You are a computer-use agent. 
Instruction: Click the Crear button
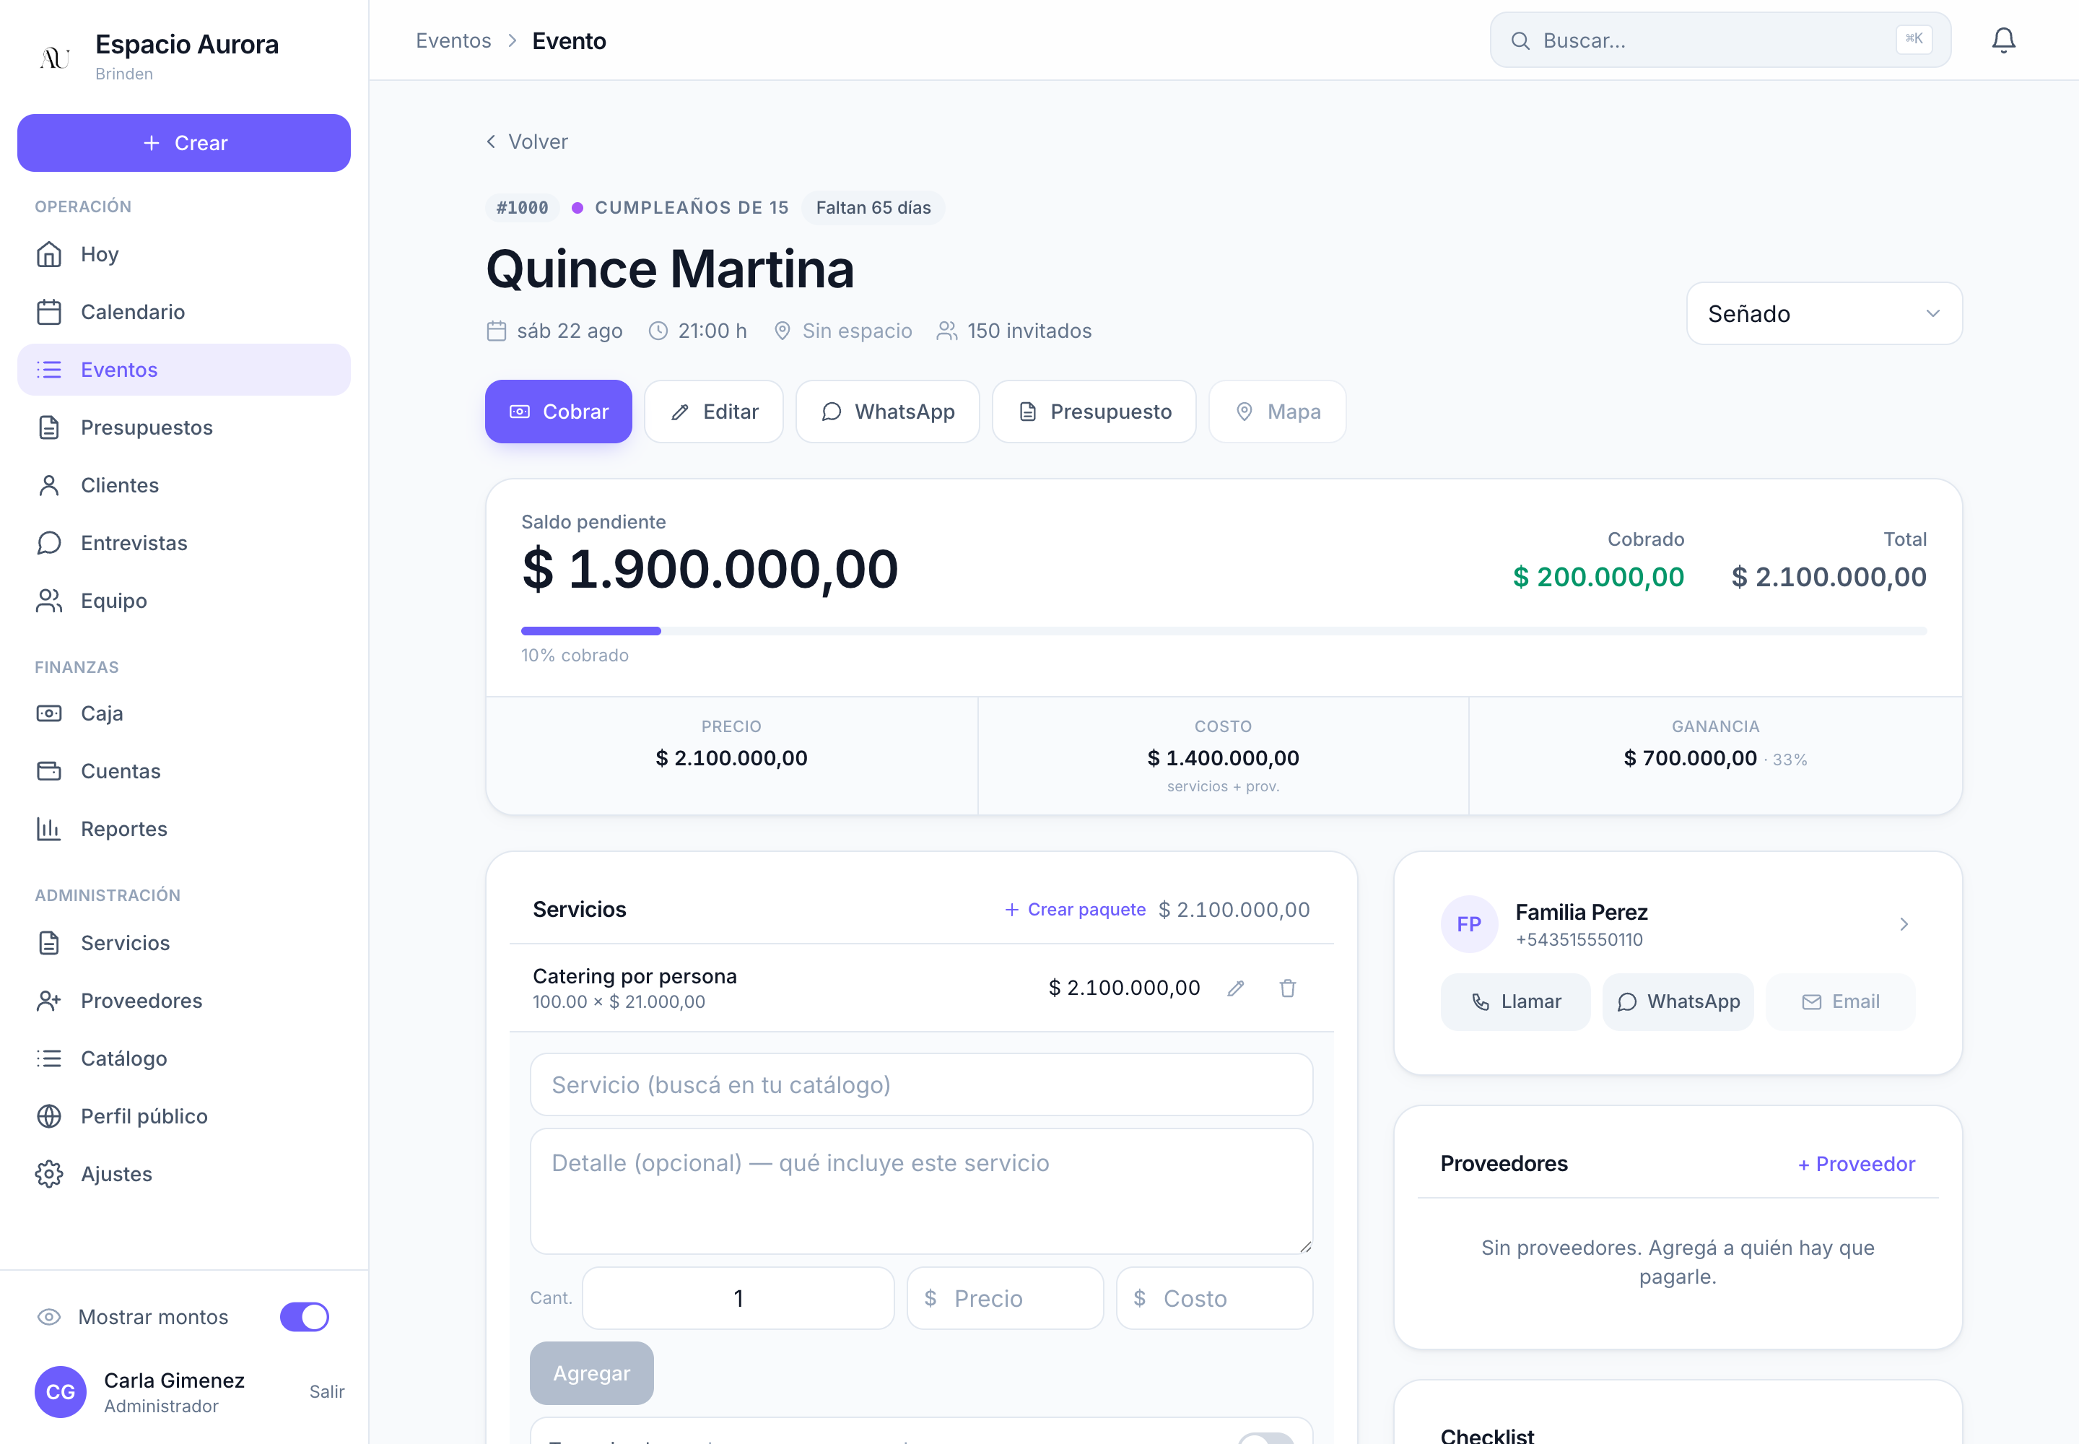point(183,143)
